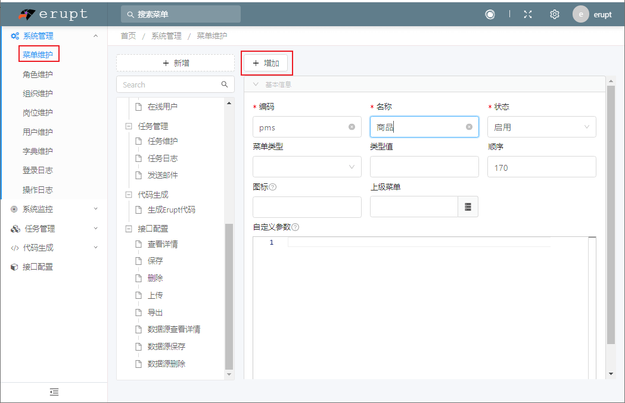Click the 增加 button
Image resolution: width=625 pixels, height=403 pixels.
point(266,63)
